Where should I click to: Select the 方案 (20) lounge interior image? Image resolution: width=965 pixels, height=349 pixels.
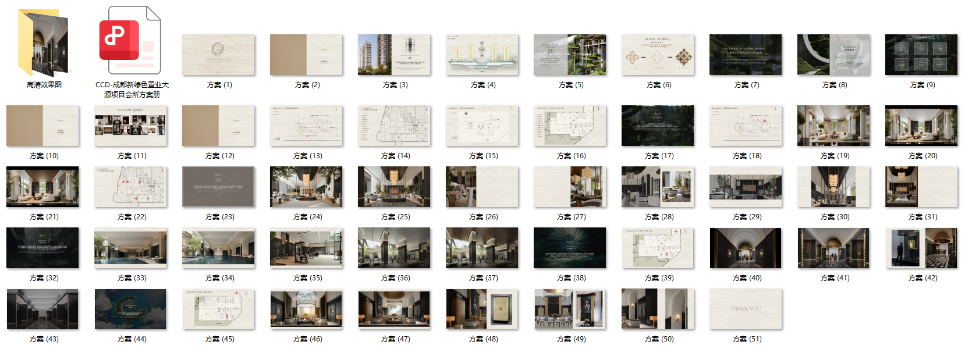click(921, 126)
